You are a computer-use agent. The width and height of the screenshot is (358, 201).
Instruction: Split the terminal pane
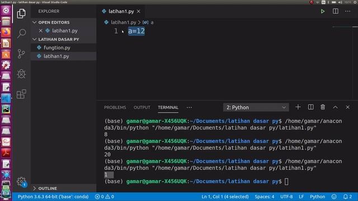[x=310, y=107]
